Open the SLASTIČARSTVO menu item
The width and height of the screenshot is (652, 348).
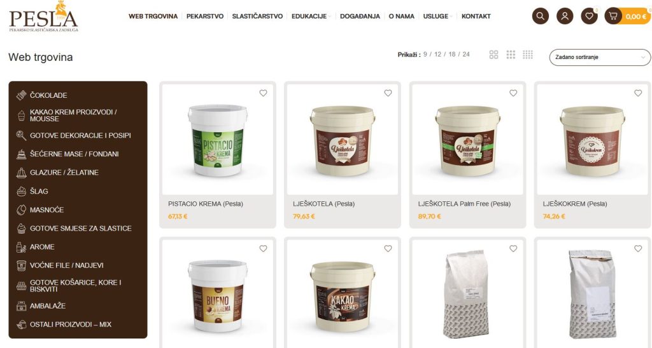point(257,16)
